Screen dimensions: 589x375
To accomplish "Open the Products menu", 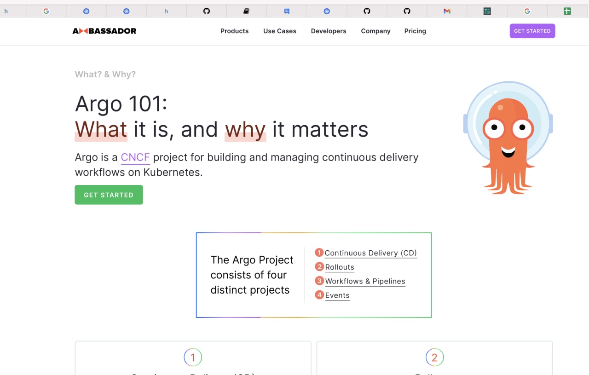I will pos(234,31).
